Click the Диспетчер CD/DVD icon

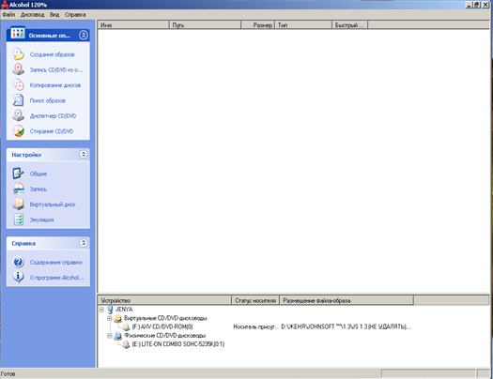[x=19, y=115]
